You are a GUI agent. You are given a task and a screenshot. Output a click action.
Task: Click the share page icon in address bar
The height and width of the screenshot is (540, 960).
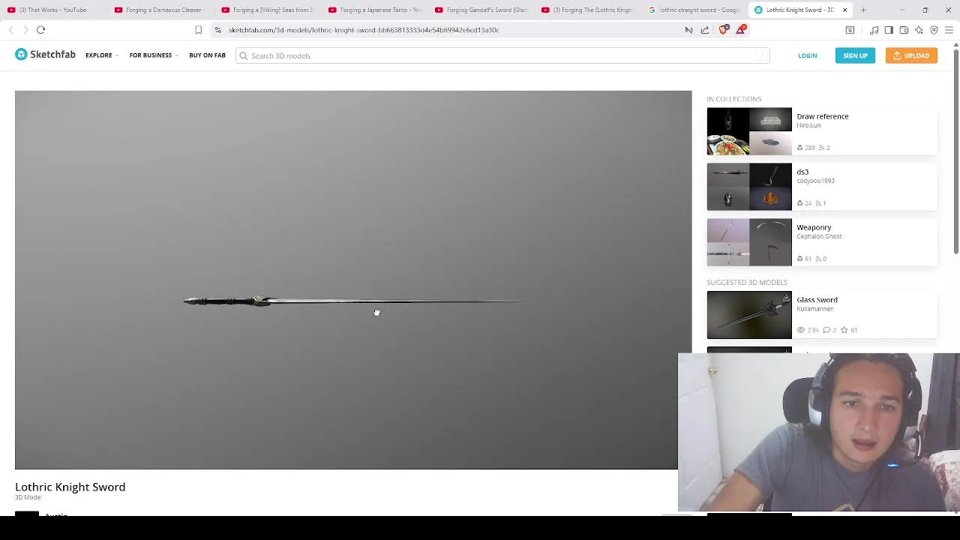[705, 30]
